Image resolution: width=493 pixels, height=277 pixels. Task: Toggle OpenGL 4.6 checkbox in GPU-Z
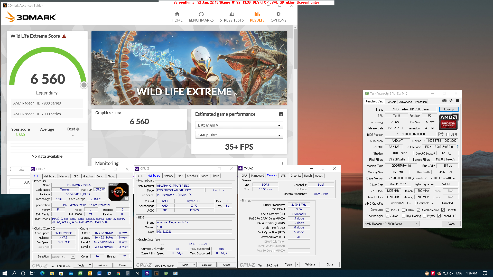(439, 216)
